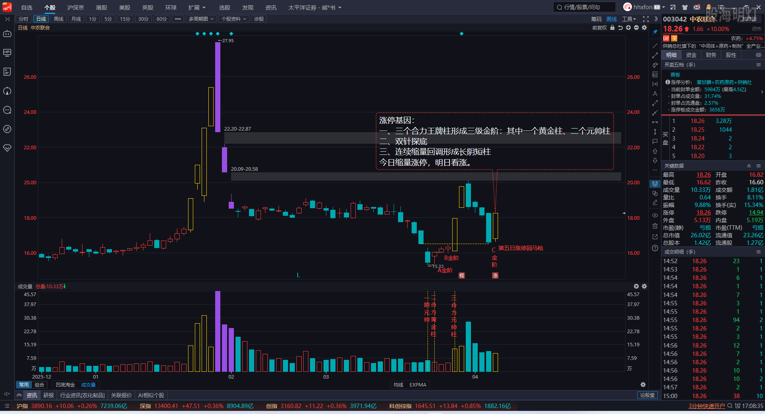Open the 港股 menu item

click(x=102, y=8)
